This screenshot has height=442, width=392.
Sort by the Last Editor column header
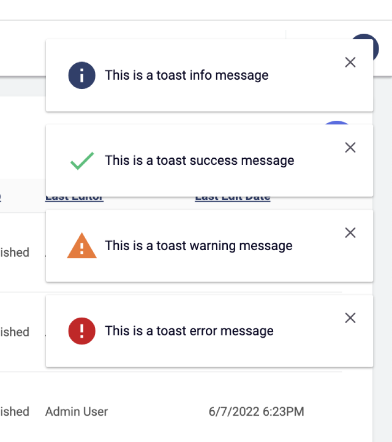[x=74, y=198]
